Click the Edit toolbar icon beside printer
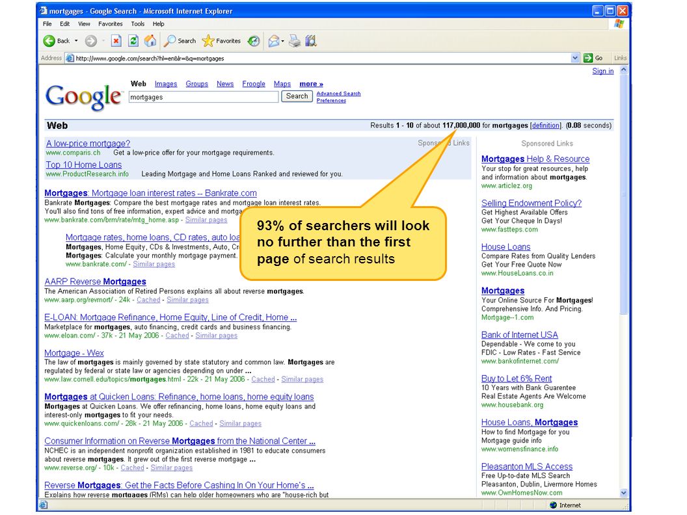The height and width of the screenshot is (515, 687). [311, 41]
